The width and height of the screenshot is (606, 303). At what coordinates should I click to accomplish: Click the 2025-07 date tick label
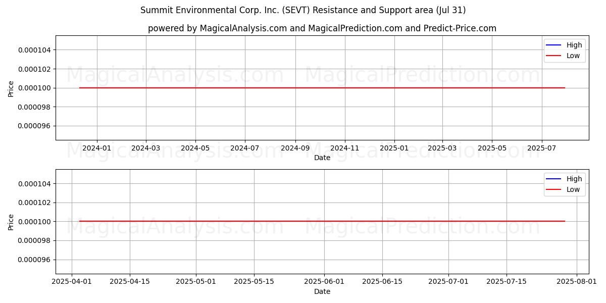(x=542, y=148)
